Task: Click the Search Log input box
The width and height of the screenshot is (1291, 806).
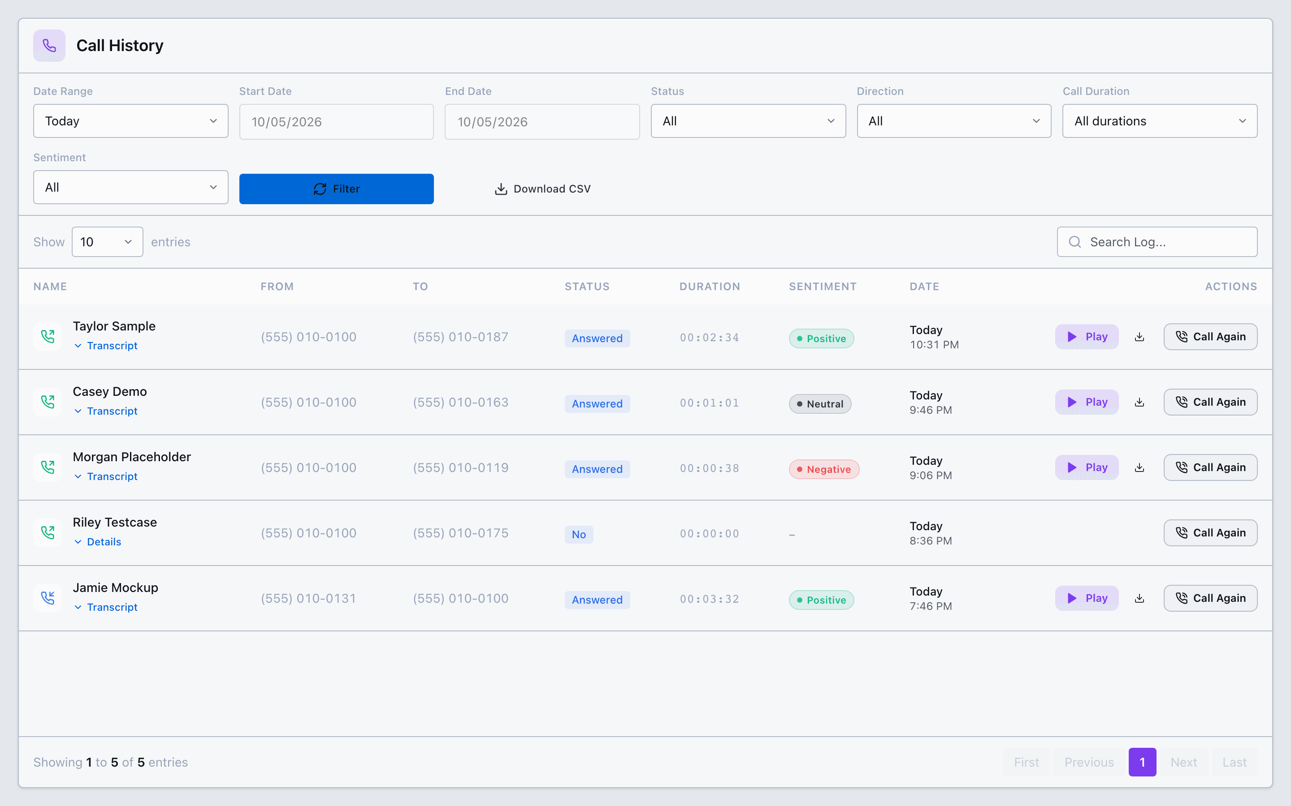Action: tap(1157, 242)
